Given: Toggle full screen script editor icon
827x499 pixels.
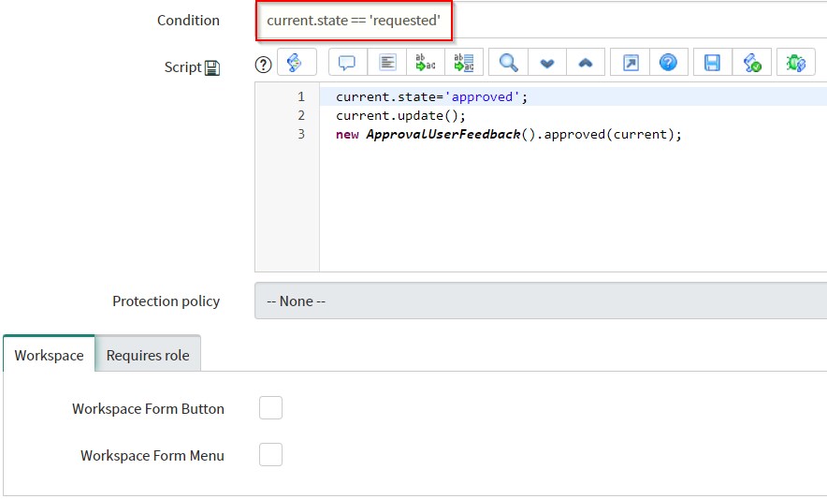Looking at the screenshot, I should click(631, 63).
